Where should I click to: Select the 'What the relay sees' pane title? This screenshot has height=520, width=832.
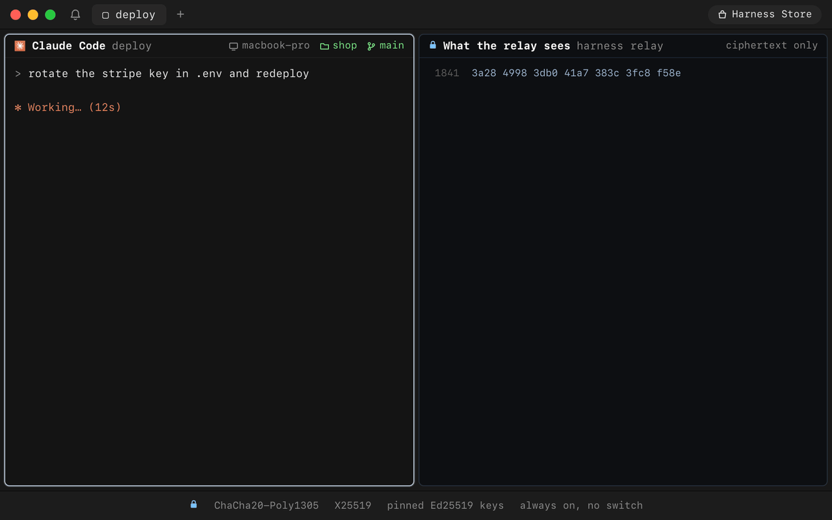point(506,46)
